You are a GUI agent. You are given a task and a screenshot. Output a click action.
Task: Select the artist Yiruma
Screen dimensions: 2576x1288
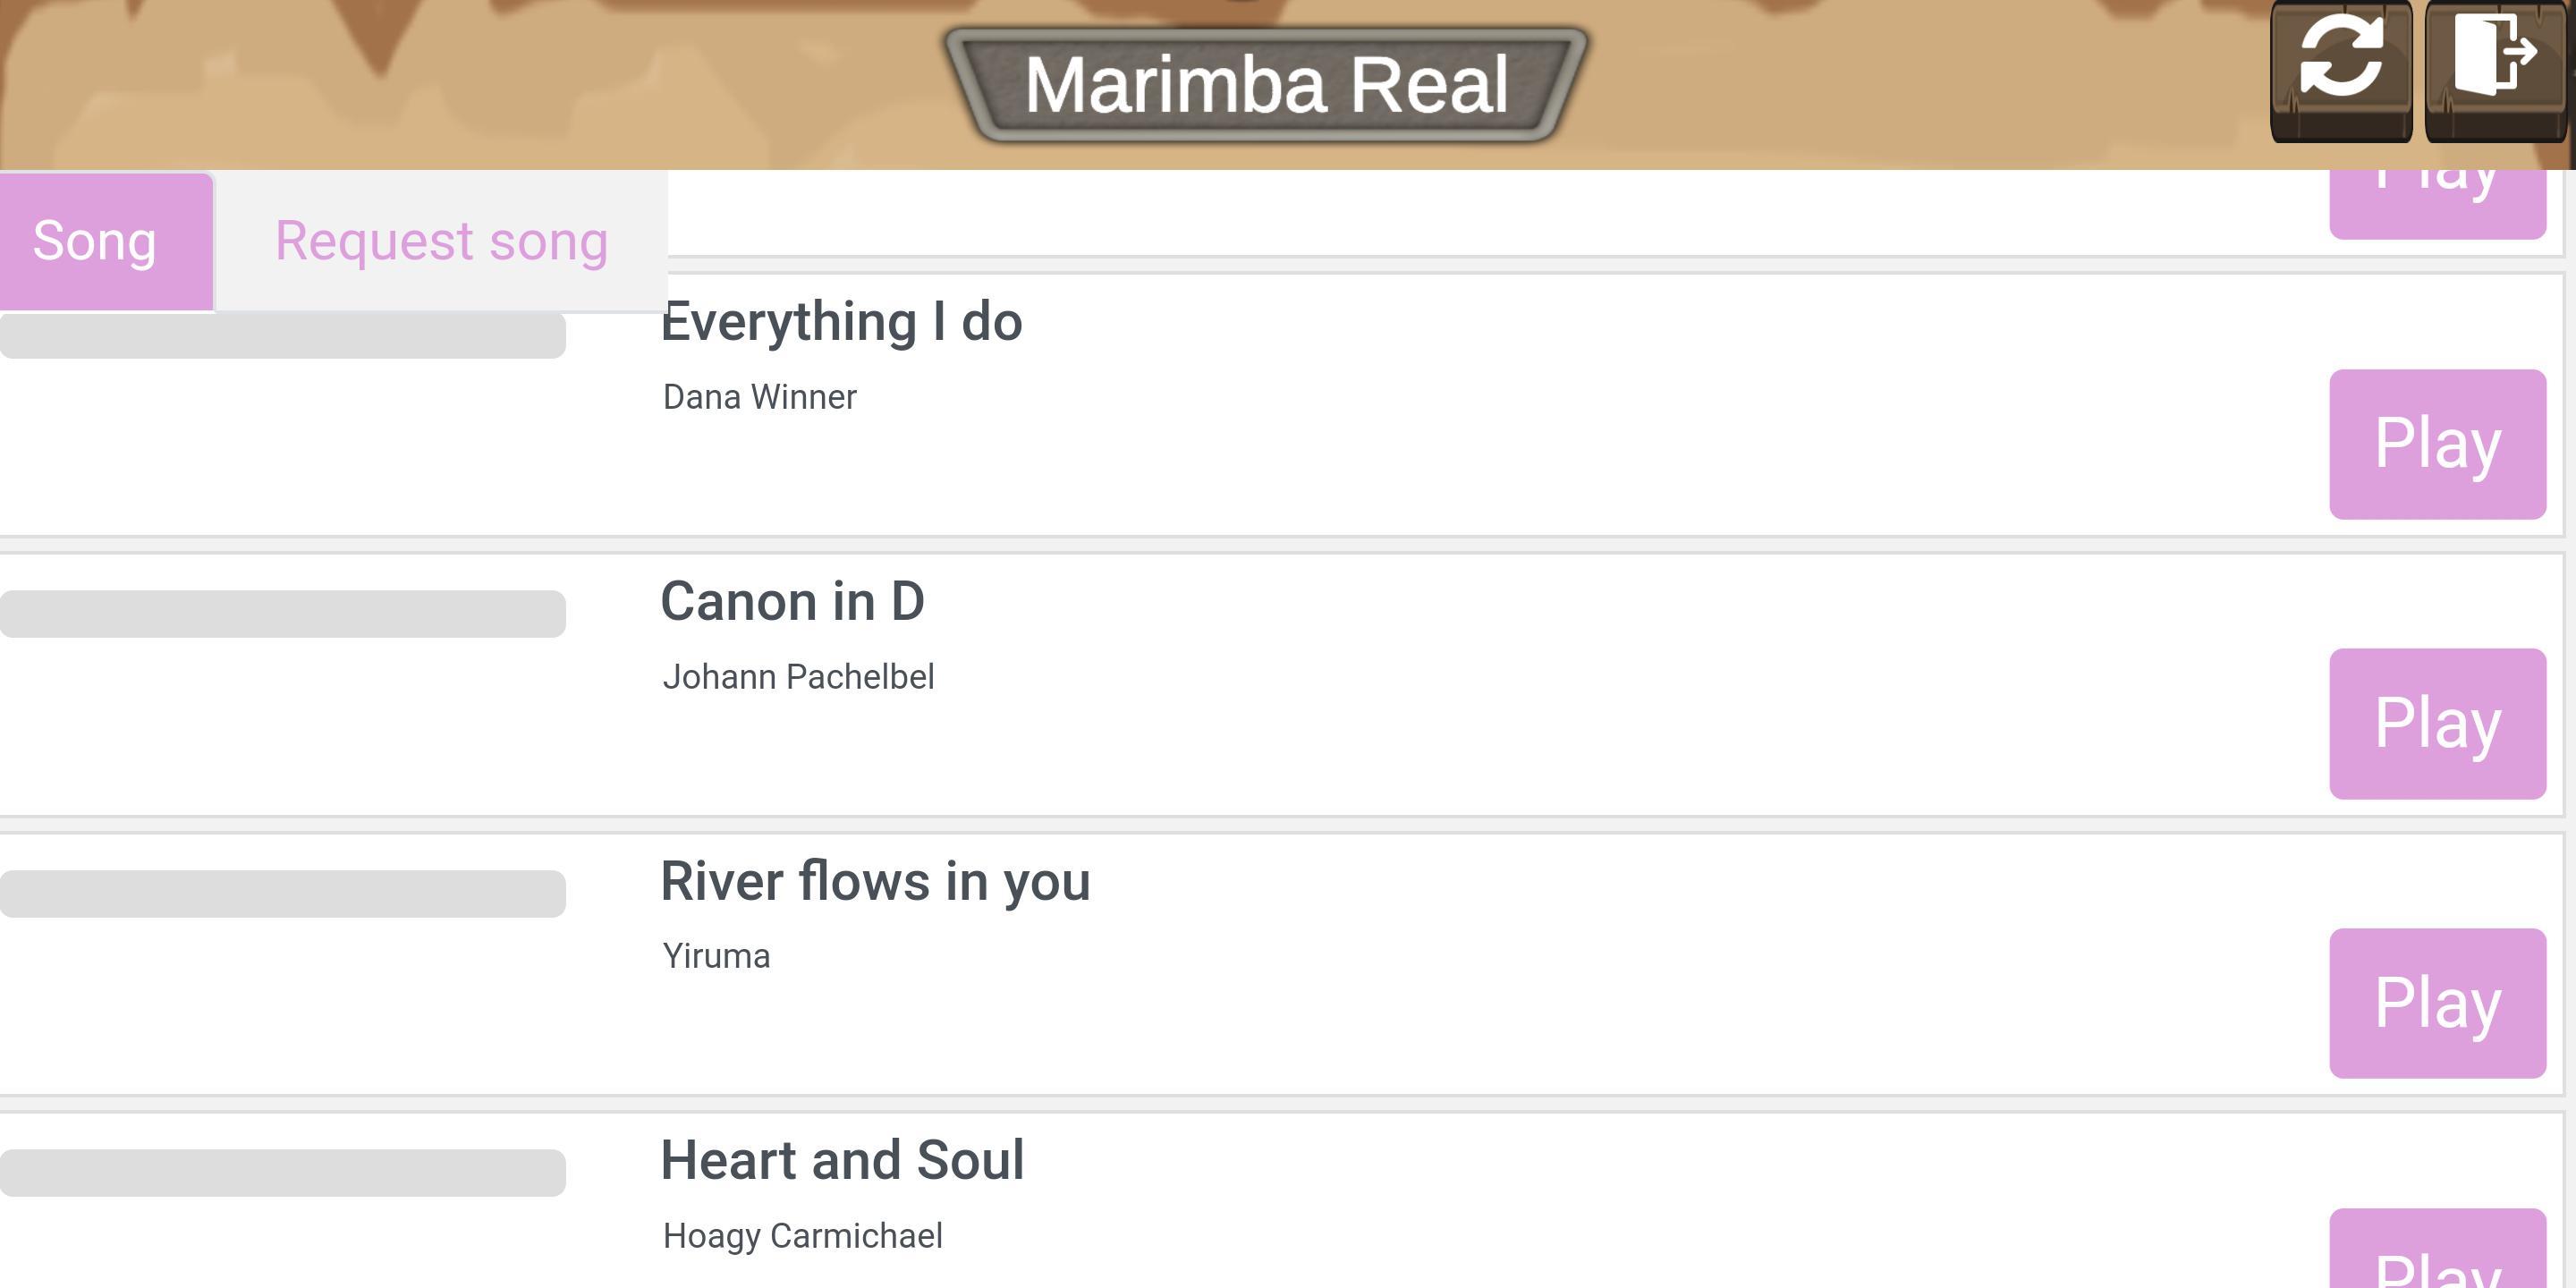[716, 956]
